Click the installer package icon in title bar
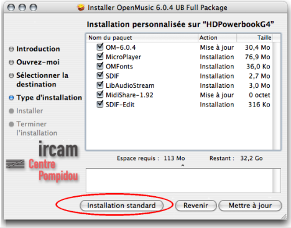Image resolution: width=291 pixels, height=228 pixels. pyautogui.click(x=81, y=7)
